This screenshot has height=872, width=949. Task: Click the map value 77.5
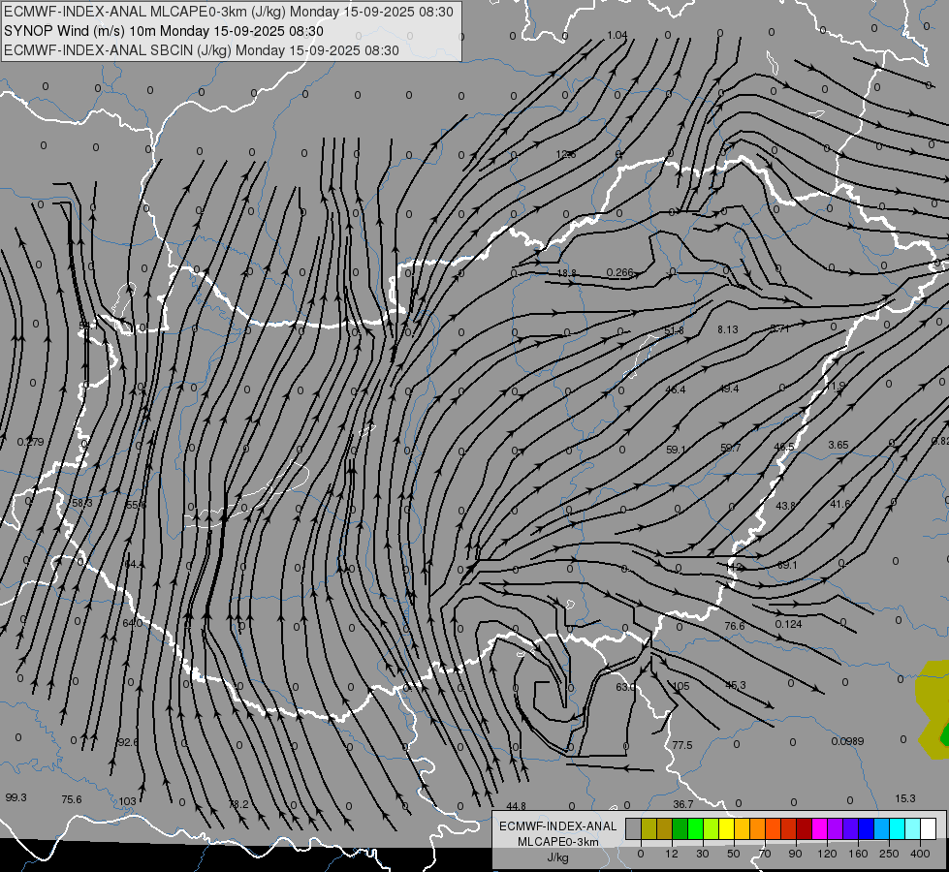(682, 745)
